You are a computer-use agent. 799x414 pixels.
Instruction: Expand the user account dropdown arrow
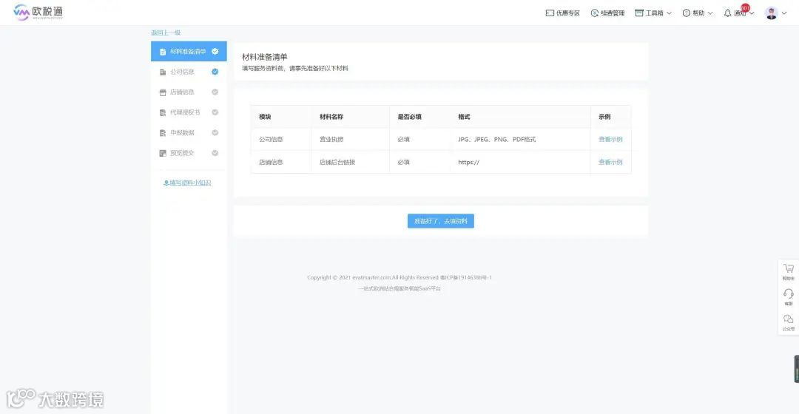coord(784,13)
